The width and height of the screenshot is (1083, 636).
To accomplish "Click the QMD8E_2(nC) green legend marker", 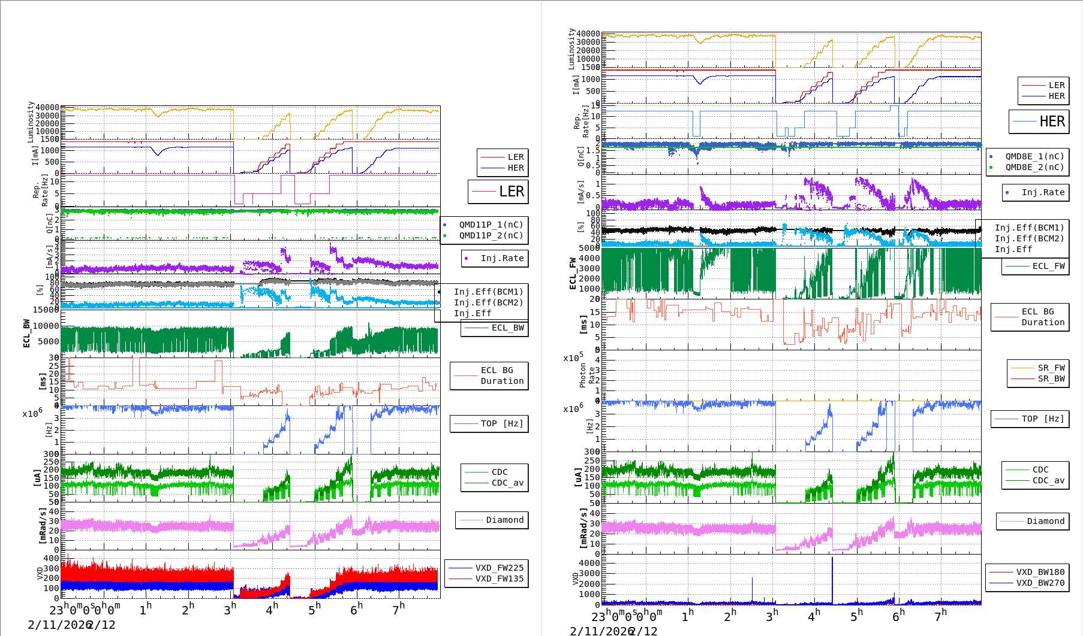I will point(991,168).
